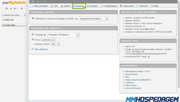
Task: Click the tabela_site table icon
Action: pyautogui.click(x=3, y=20)
